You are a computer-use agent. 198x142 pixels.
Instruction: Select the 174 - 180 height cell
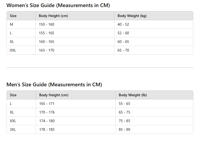[47, 121]
